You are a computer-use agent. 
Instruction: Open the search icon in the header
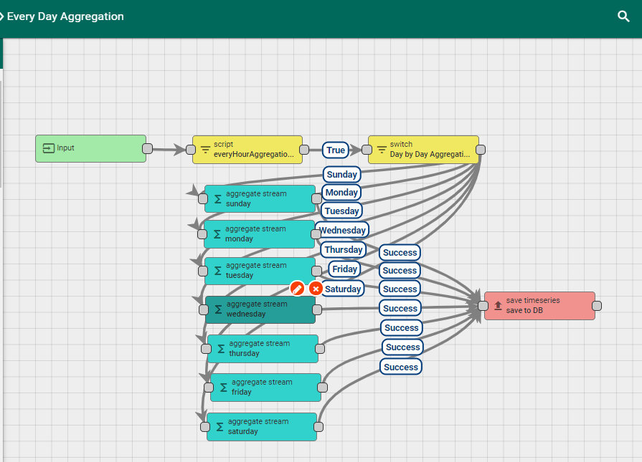click(623, 15)
